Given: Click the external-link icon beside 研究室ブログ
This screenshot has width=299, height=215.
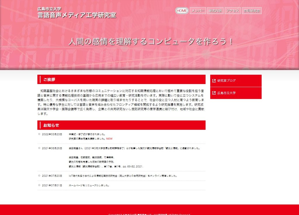Looking at the screenshot, I should click(x=214, y=81).
